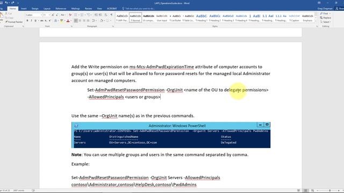The height and width of the screenshot is (193, 344).
Task: Open the Change Case dropdown
Action: pyautogui.click(x=63, y=15)
